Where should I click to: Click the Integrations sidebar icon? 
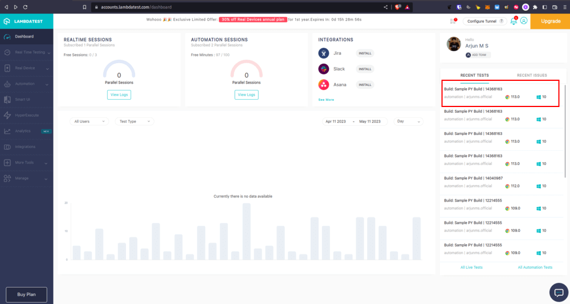[x=7, y=147]
